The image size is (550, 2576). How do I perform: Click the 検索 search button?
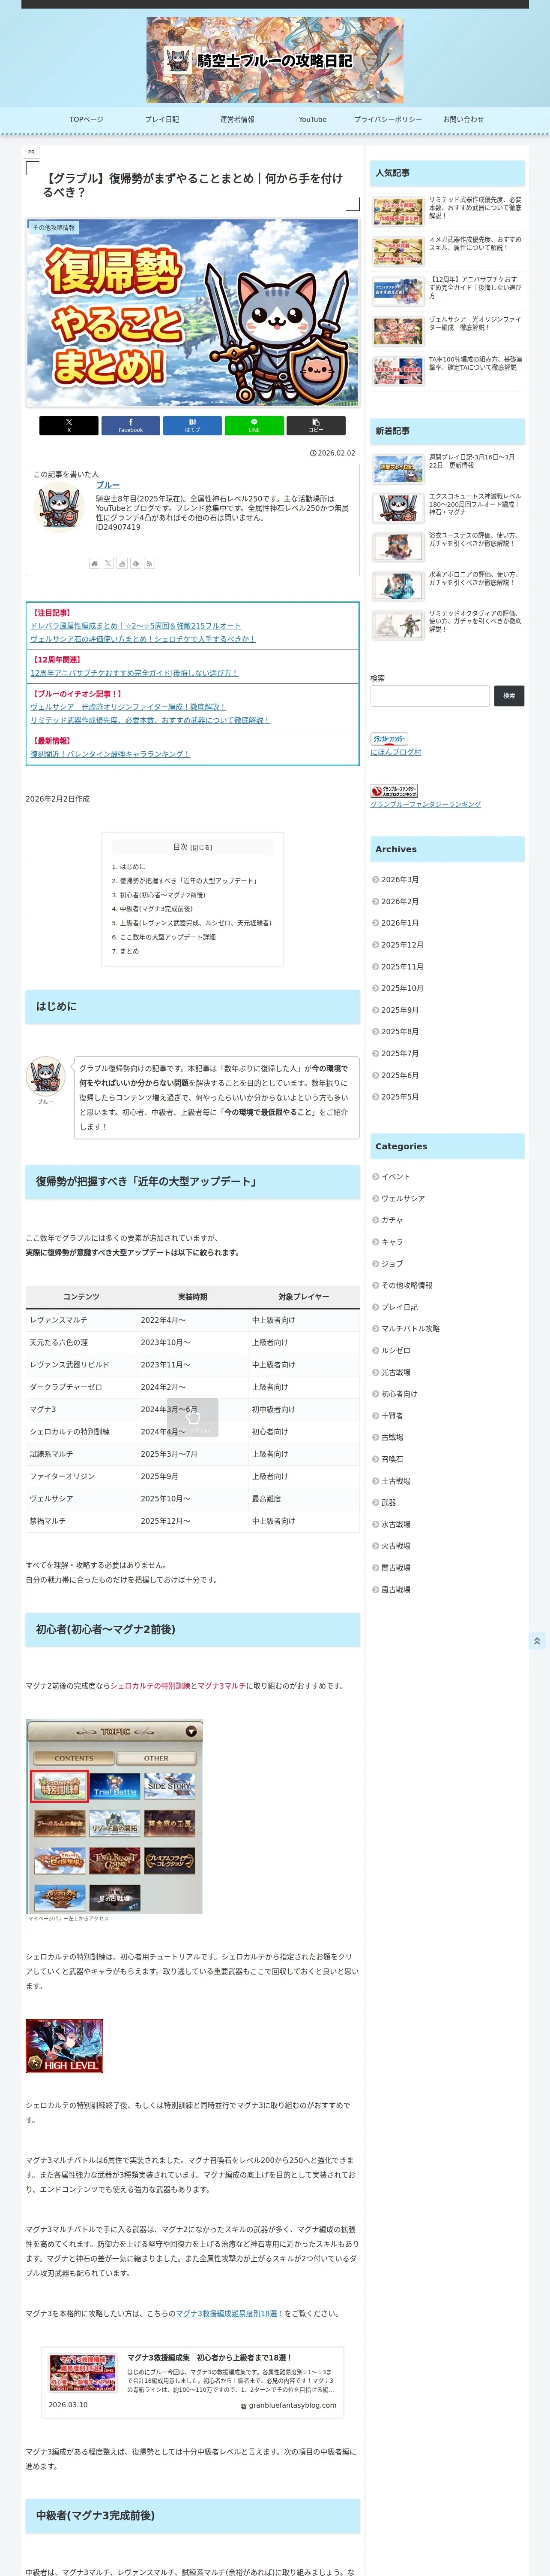click(x=509, y=695)
